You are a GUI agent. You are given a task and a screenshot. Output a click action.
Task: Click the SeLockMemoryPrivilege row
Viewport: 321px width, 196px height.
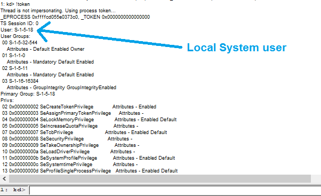coord(89,120)
